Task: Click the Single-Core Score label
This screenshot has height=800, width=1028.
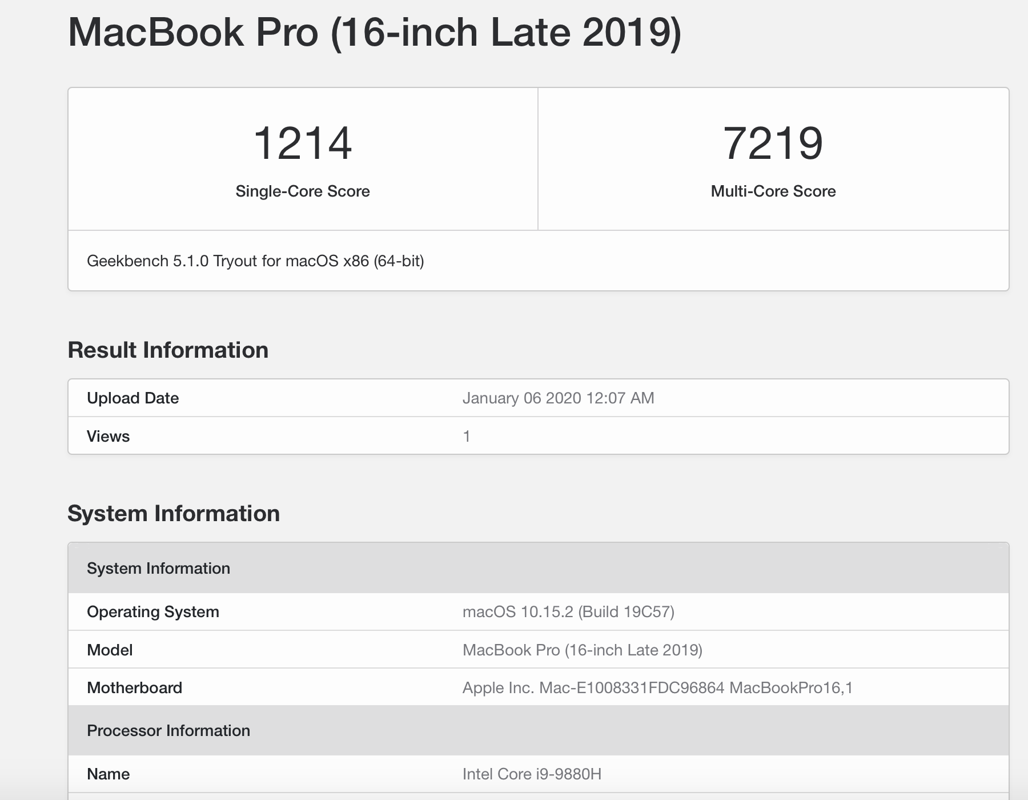Action: [302, 191]
